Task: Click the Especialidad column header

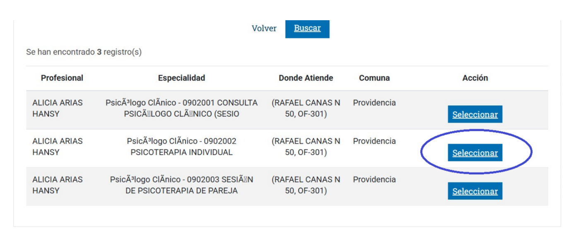Action: click(181, 78)
